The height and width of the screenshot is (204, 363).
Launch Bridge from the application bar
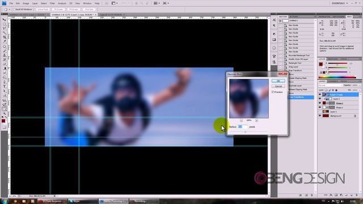point(107,3)
